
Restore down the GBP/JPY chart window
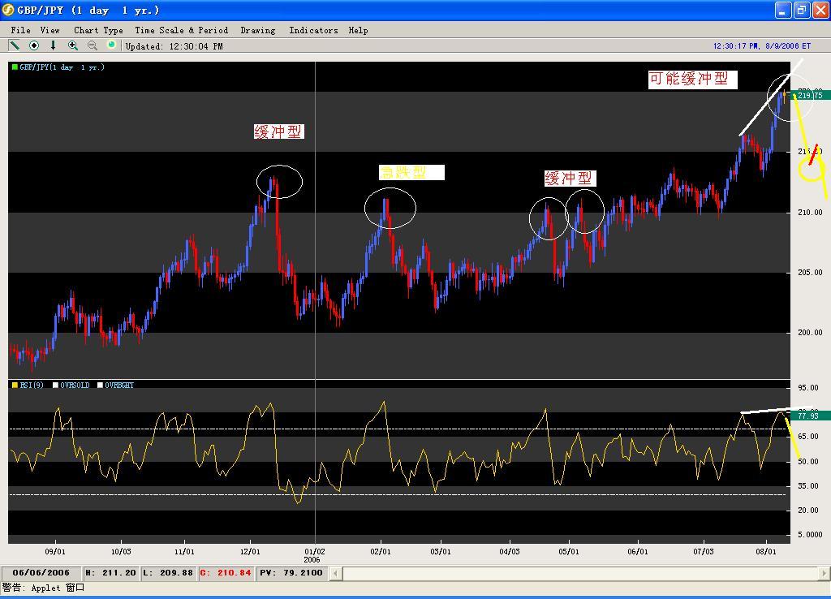802,10
